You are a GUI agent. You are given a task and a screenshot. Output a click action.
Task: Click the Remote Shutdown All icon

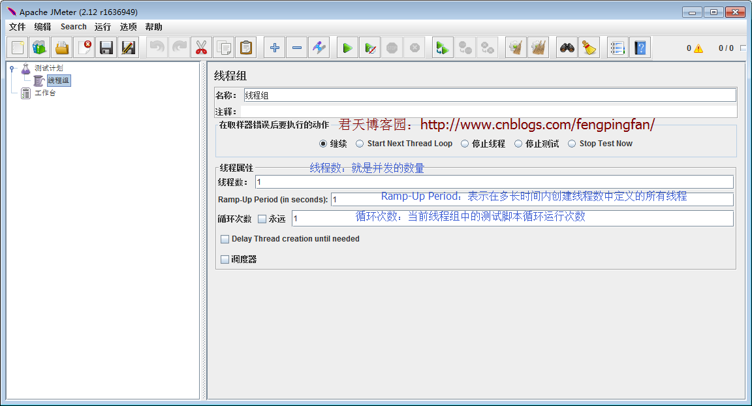pos(487,48)
